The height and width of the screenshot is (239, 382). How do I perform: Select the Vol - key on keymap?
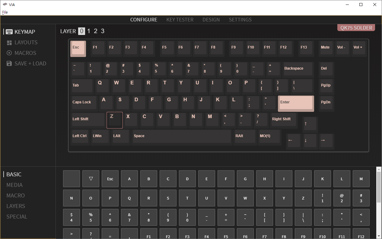tap(342, 49)
